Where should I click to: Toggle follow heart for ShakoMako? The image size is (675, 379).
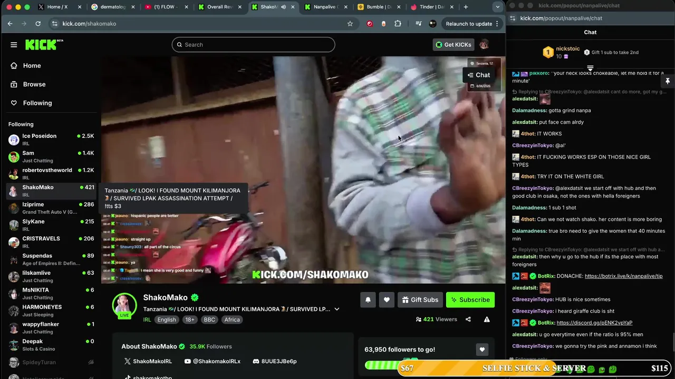click(x=387, y=300)
